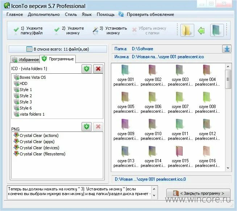Select 'Crystal Clear (devices)' PNG set
This screenshot has width=237, height=211.
tap(37, 148)
